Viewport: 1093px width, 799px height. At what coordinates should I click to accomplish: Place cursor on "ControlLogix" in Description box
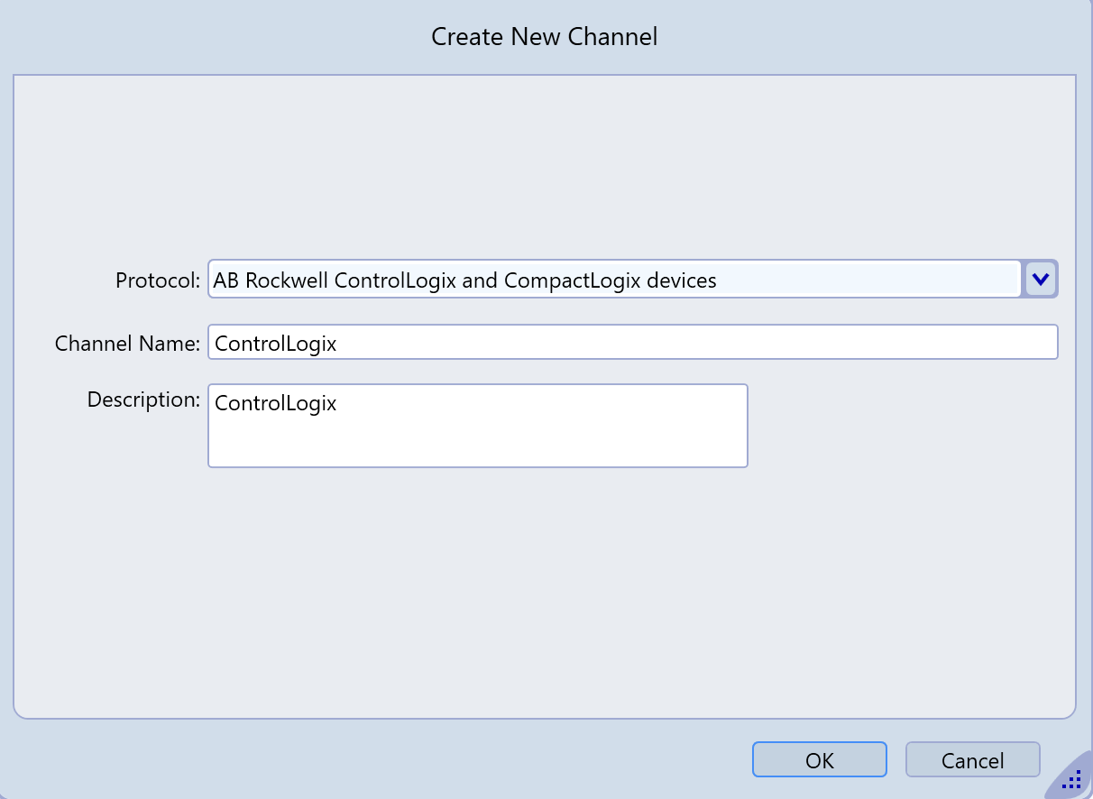pos(275,403)
